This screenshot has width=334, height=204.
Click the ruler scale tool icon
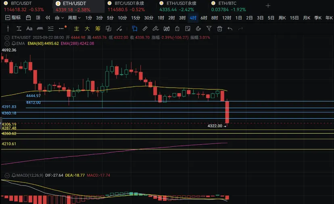40,29
